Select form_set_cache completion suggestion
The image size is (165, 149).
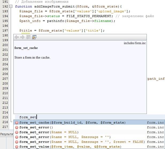tap(72, 123)
